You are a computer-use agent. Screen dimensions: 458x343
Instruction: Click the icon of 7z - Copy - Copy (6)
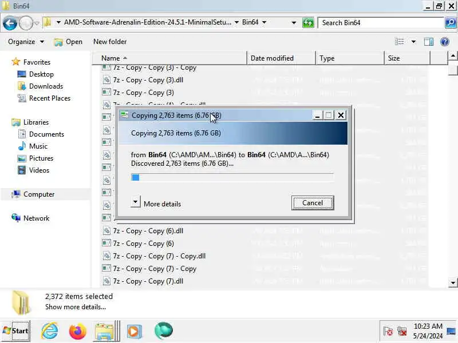tap(106, 243)
